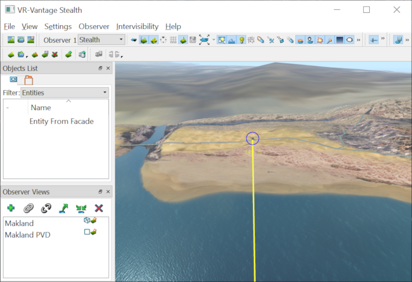
Task: Click the blue label tag icon
Action: click(x=261, y=40)
